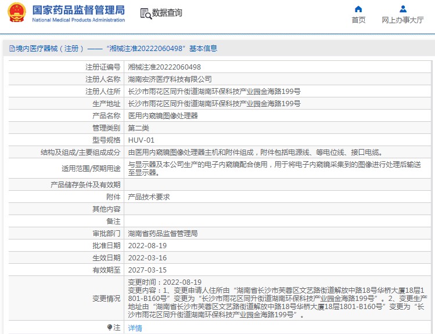
Task: Click the structure description text starting 由医用内窥镜
Action: (256, 153)
